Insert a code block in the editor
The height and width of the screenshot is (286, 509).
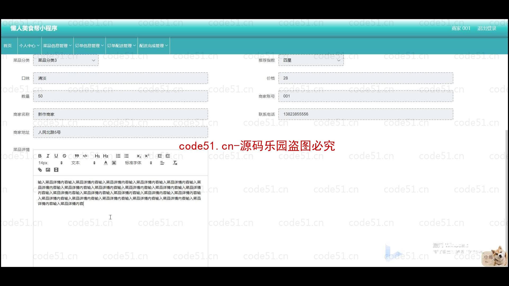pyautogui.click(x=85, y=156)
